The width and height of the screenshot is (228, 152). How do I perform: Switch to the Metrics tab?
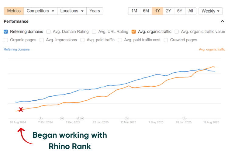[14, 11]
